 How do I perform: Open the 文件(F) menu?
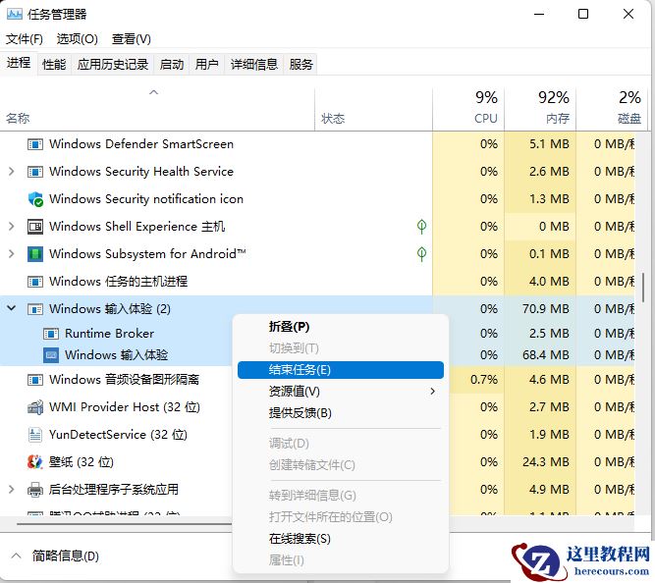[x=25, y=39]
